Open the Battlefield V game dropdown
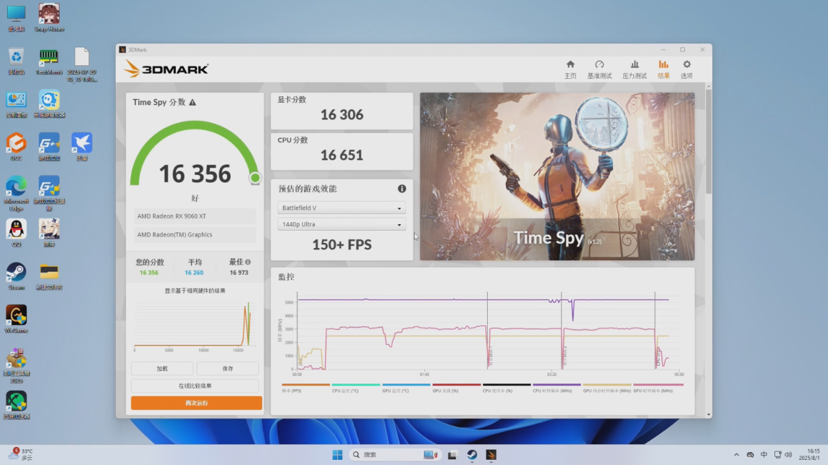 click(342, 208)
